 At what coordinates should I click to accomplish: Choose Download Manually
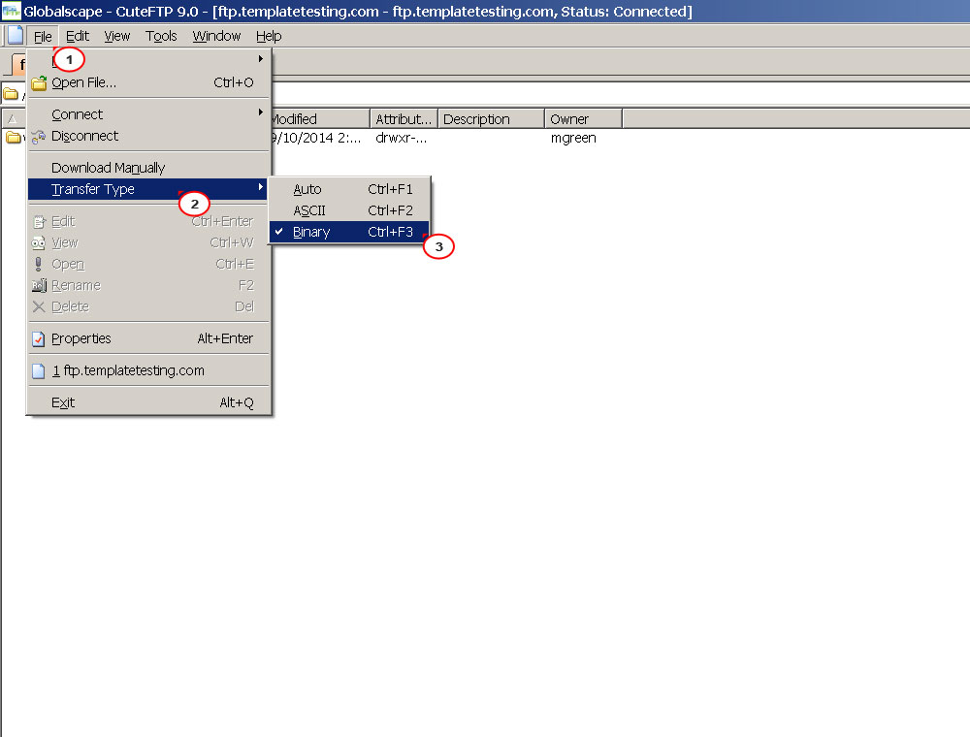(x=149, y=168)
